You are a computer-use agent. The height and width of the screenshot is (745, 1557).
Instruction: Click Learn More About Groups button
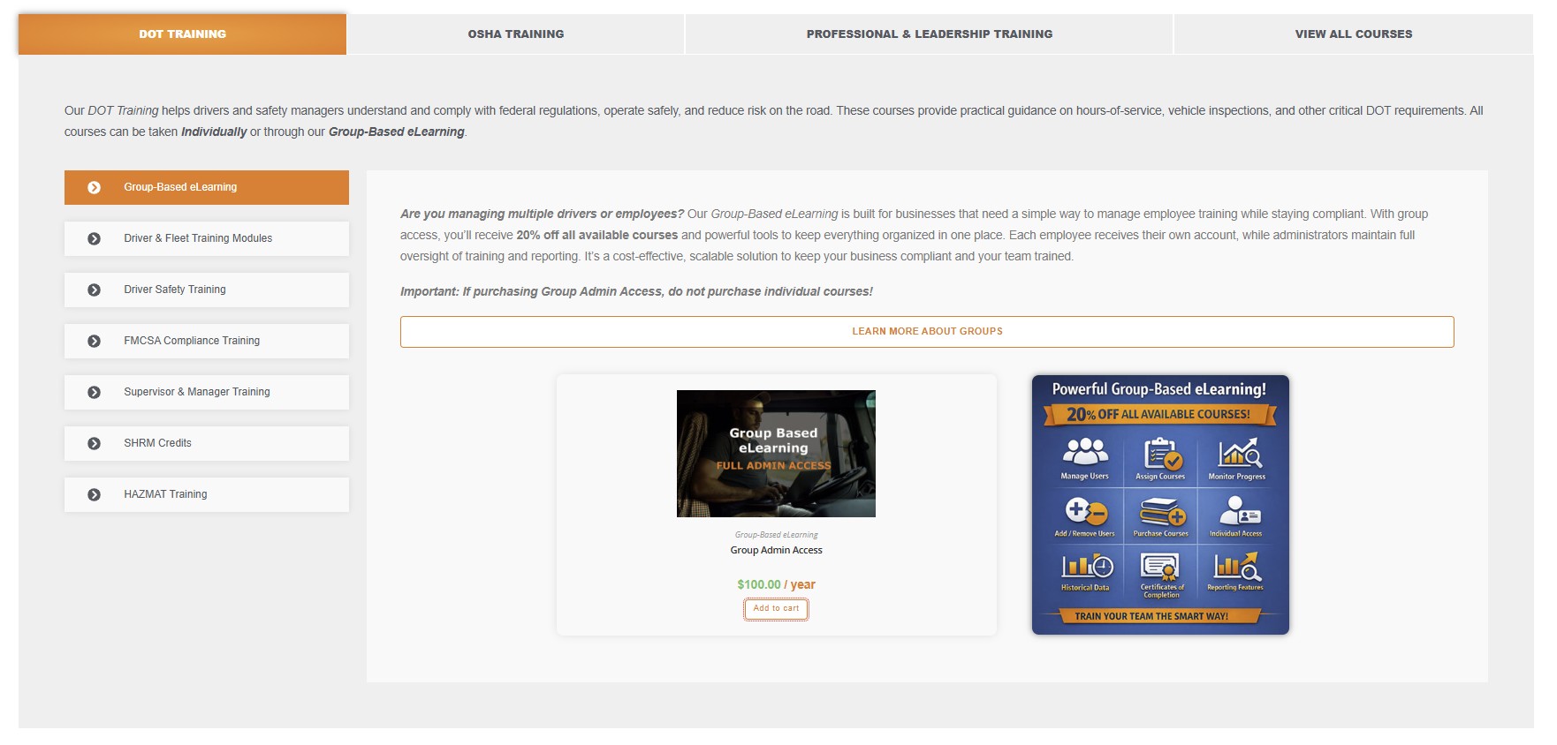coord(926,332)
